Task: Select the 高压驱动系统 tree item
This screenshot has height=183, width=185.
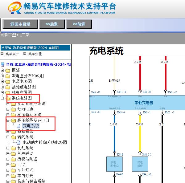Action: 29,115
